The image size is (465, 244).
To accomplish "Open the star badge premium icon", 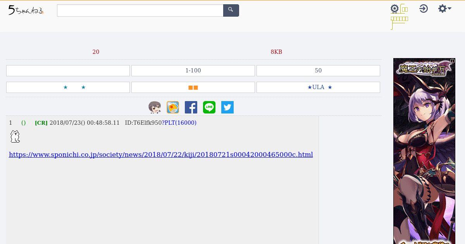I will point(394,9).
